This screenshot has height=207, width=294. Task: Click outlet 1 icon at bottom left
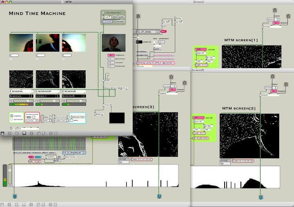[x=15, y=196]
